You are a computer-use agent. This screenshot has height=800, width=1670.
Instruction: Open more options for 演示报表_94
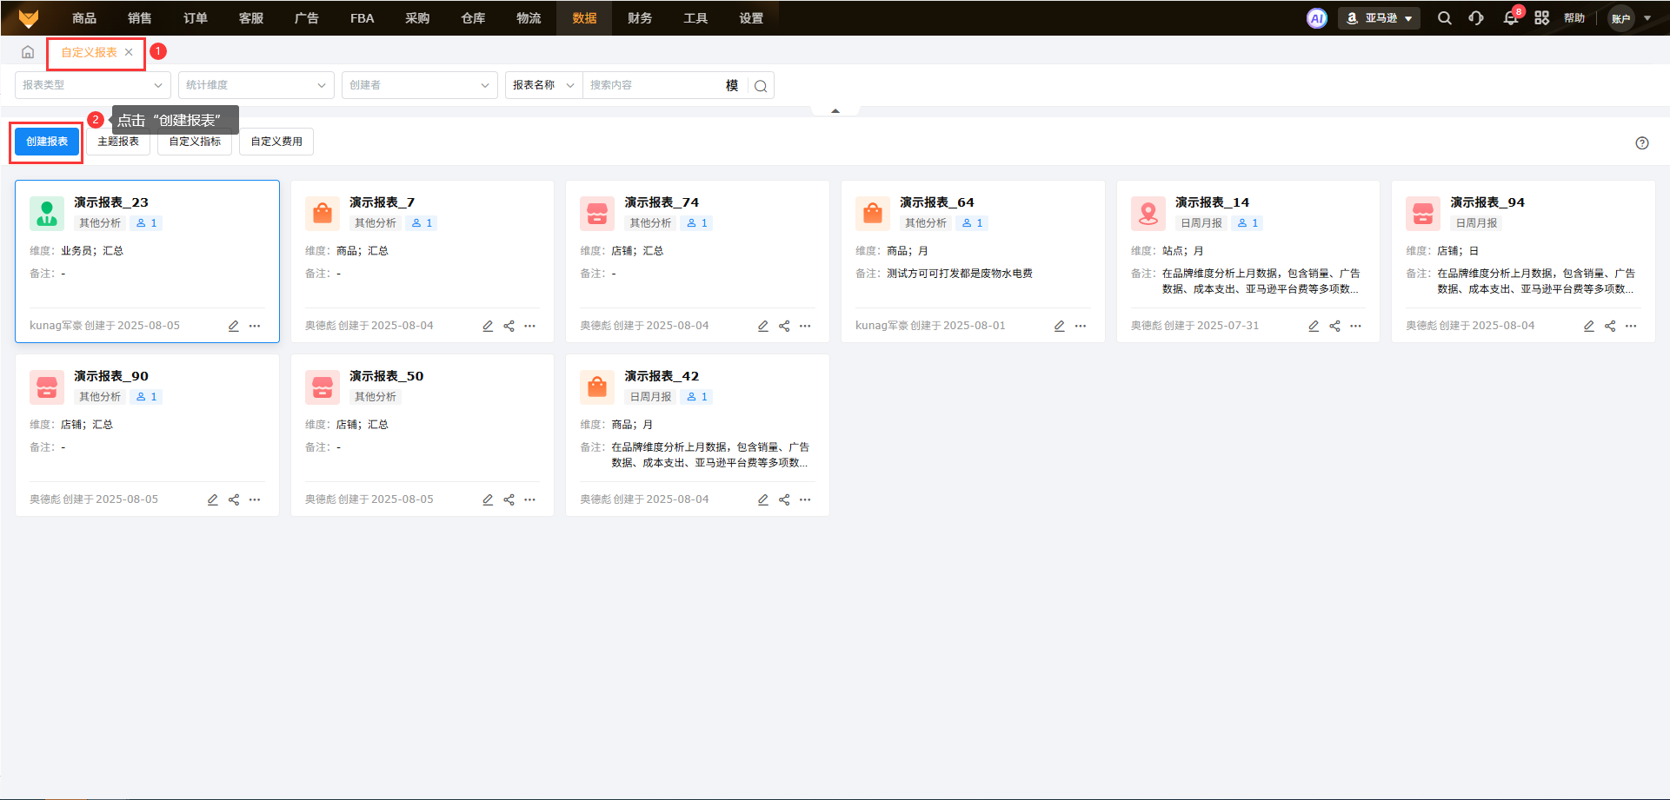[x=1631, y=327]
